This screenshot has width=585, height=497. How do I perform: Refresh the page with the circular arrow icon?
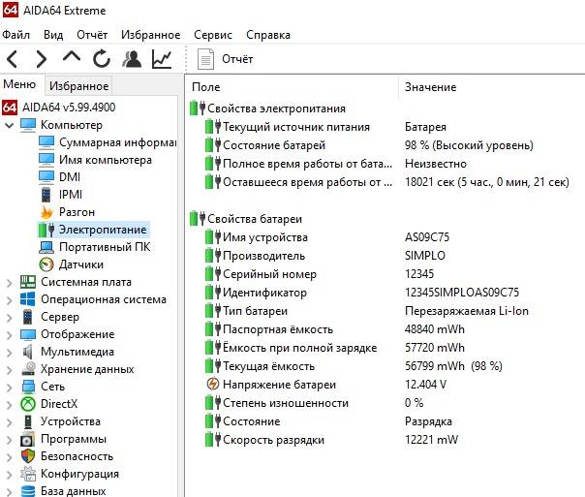coord(102,59)
